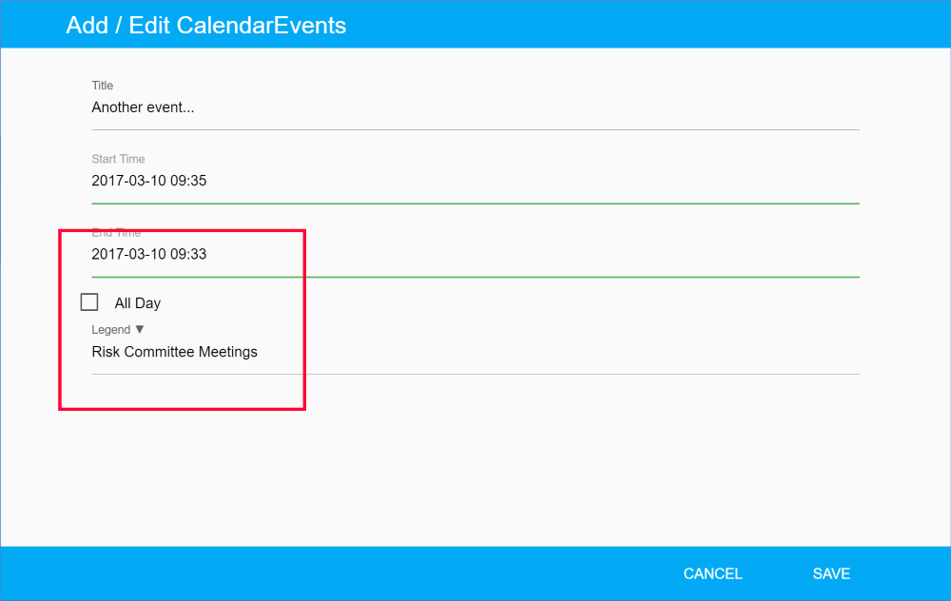Place cursor on 09:35 in Start Time

188,181
